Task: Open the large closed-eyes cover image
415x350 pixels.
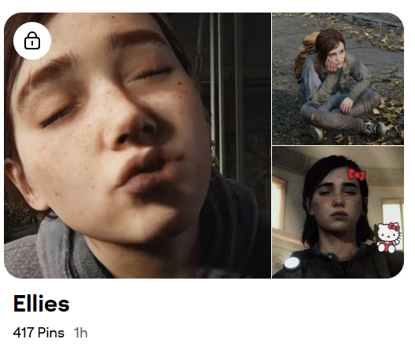Action: [138, 145]
